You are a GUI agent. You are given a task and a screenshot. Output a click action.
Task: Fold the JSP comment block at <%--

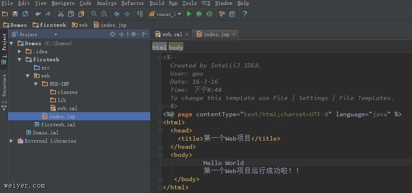[x=160, y=58]
